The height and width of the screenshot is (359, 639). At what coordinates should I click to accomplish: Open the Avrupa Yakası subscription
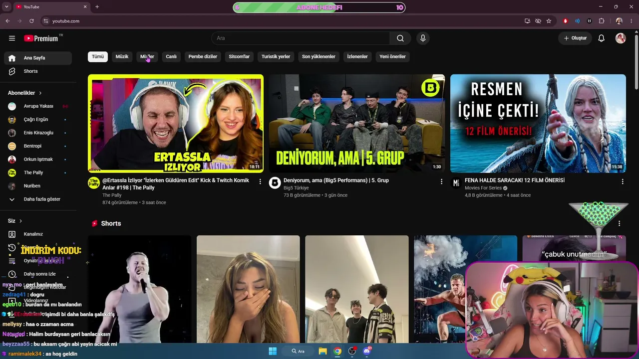[x=38, y=106]
